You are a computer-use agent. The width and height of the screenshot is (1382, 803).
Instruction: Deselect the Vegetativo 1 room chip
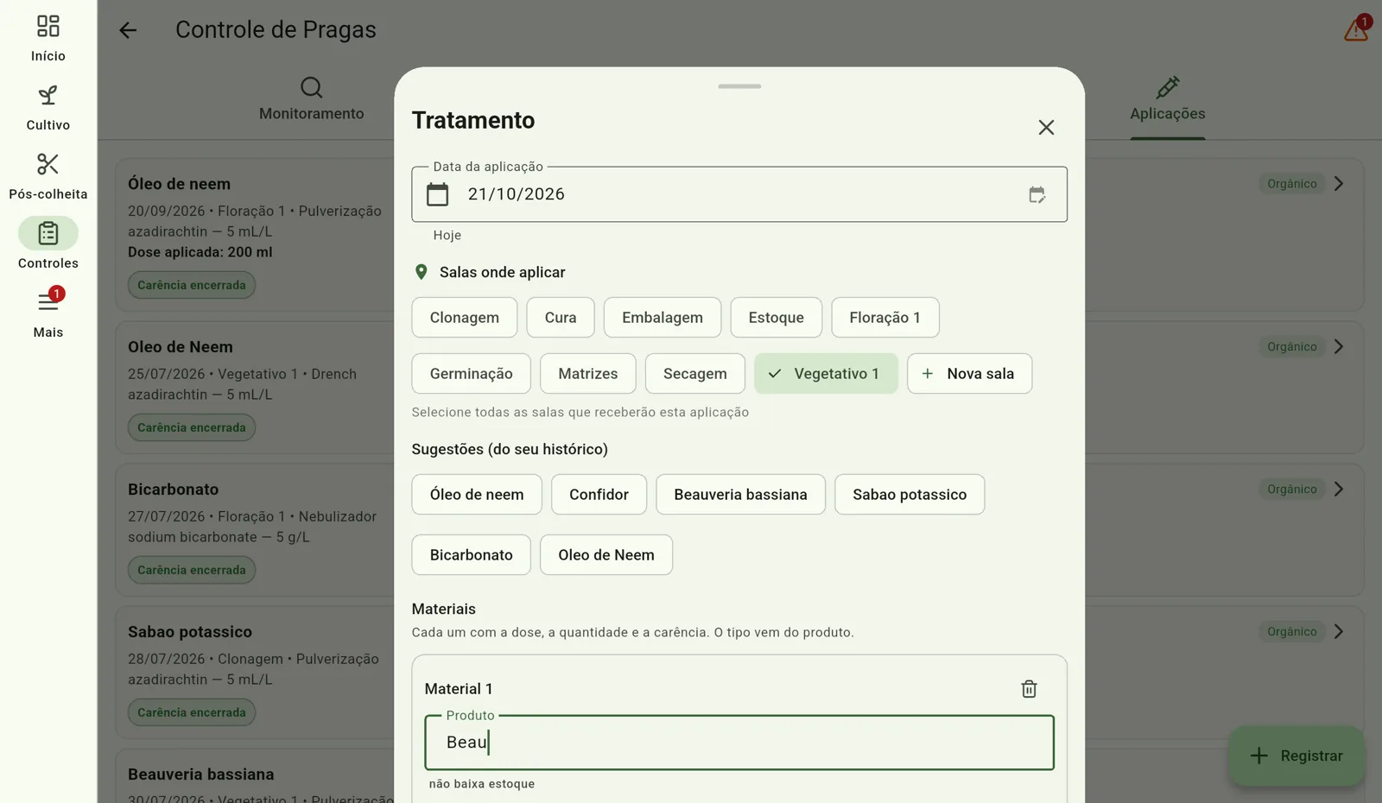pyautogui.click(x=826, y=374)
